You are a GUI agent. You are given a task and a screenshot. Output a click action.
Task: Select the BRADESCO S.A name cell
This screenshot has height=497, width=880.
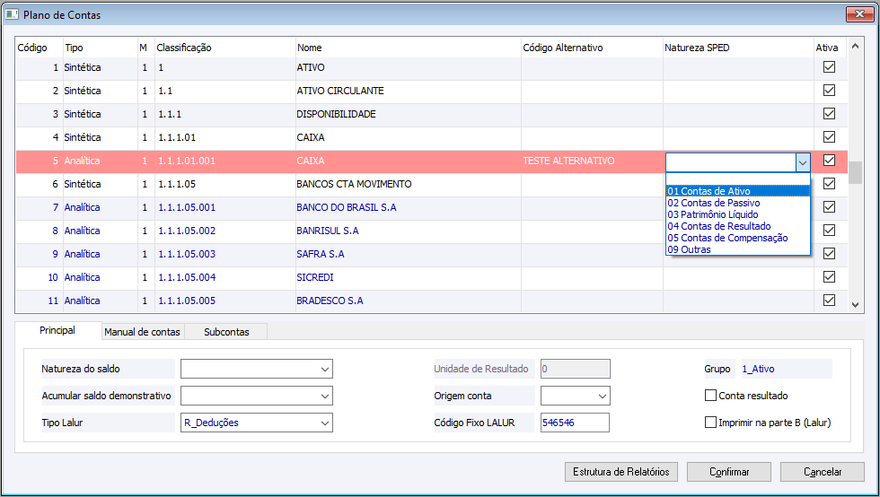(408, 301)
